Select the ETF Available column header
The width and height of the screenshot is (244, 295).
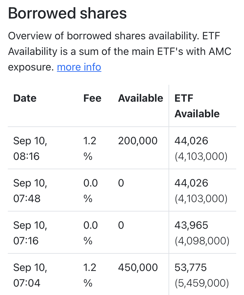(197, 106)
